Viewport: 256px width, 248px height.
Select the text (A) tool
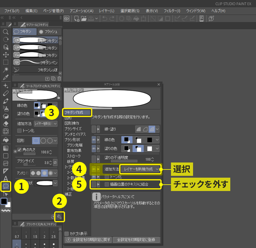pos(5,178)
